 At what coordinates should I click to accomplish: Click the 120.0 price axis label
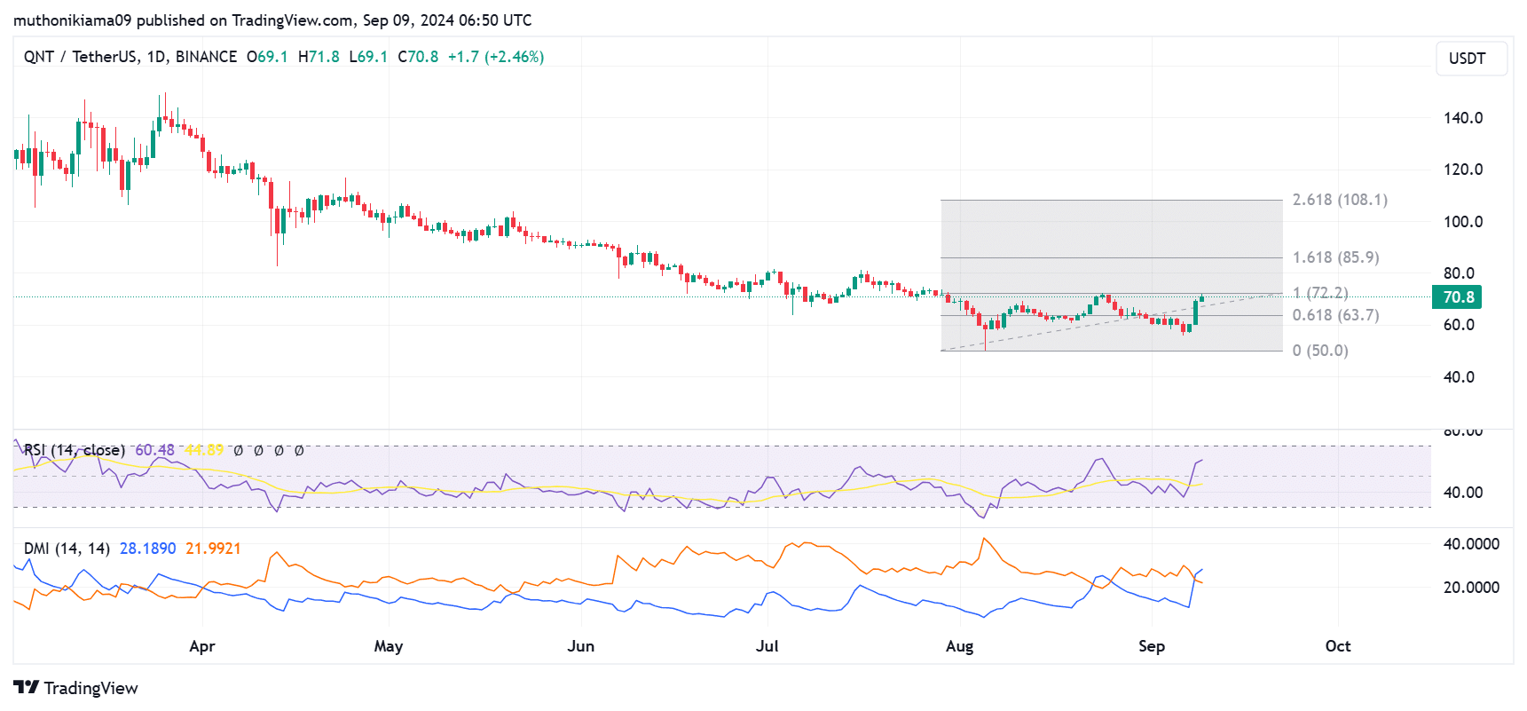pos(1463,170)
